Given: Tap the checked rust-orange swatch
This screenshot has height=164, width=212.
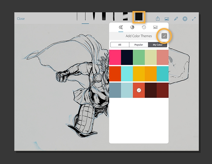Looking at the screenshot, I should (139, 90).
